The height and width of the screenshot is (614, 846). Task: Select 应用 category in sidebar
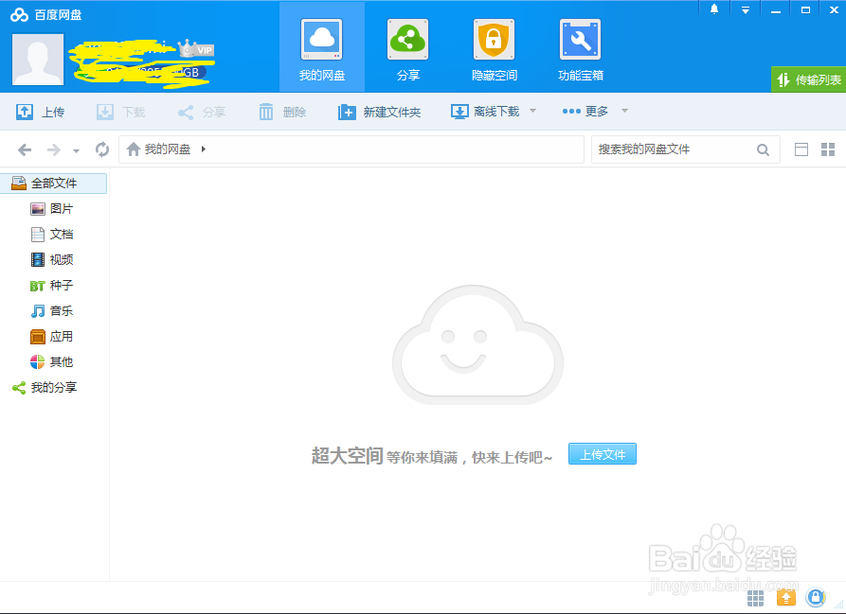52,337
